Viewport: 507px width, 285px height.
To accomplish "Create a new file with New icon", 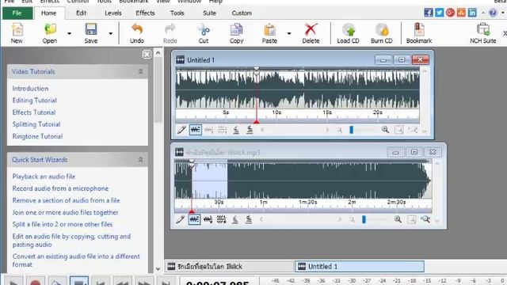I will pos(17,33).
